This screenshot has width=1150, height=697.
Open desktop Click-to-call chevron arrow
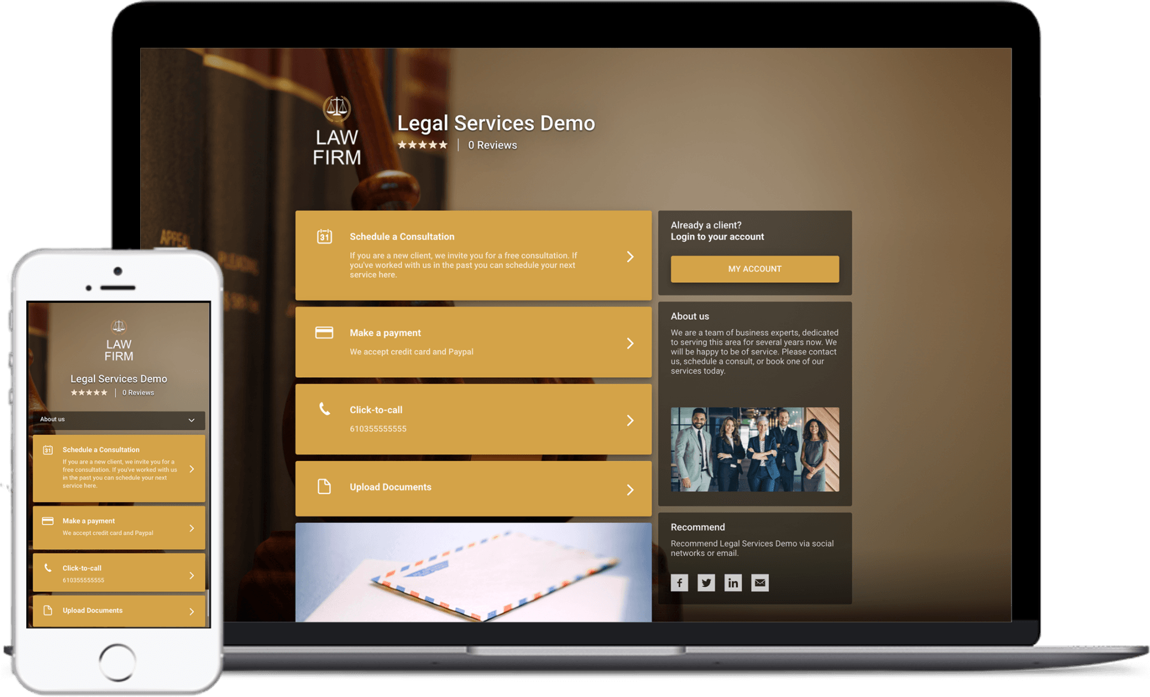point(630,420)
